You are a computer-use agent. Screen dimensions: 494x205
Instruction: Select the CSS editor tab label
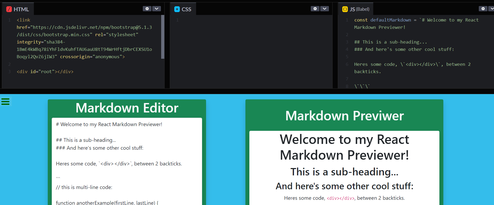click(x=186, y=9)
